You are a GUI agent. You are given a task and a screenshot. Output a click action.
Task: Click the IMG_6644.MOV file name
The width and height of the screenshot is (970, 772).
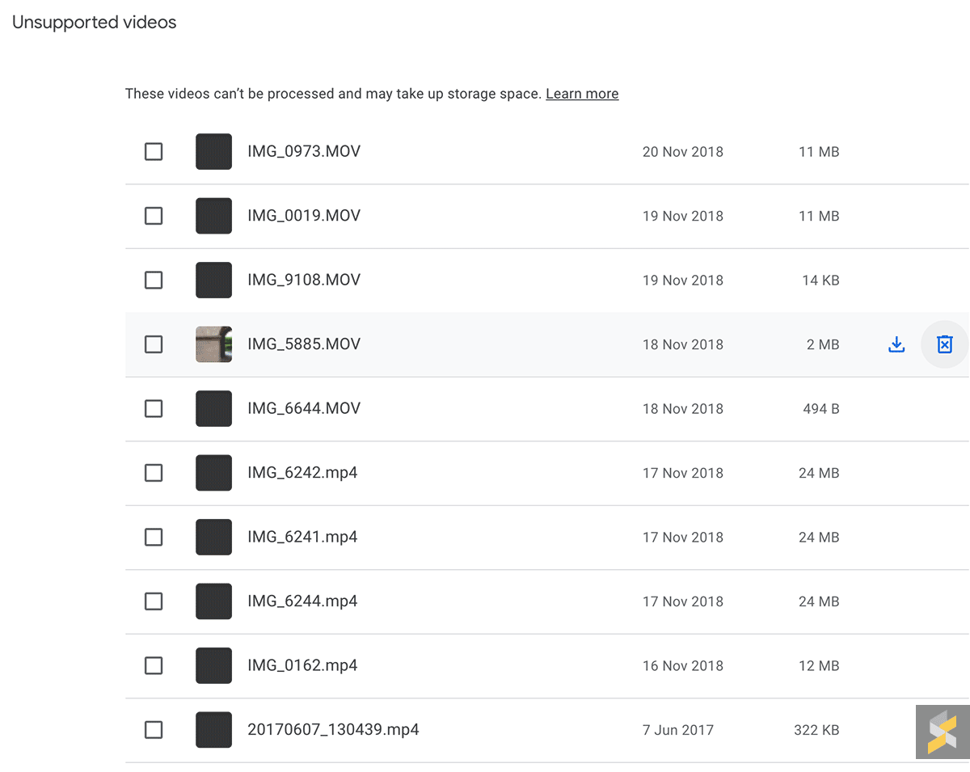pyautogui.click(x=304, y=409)
